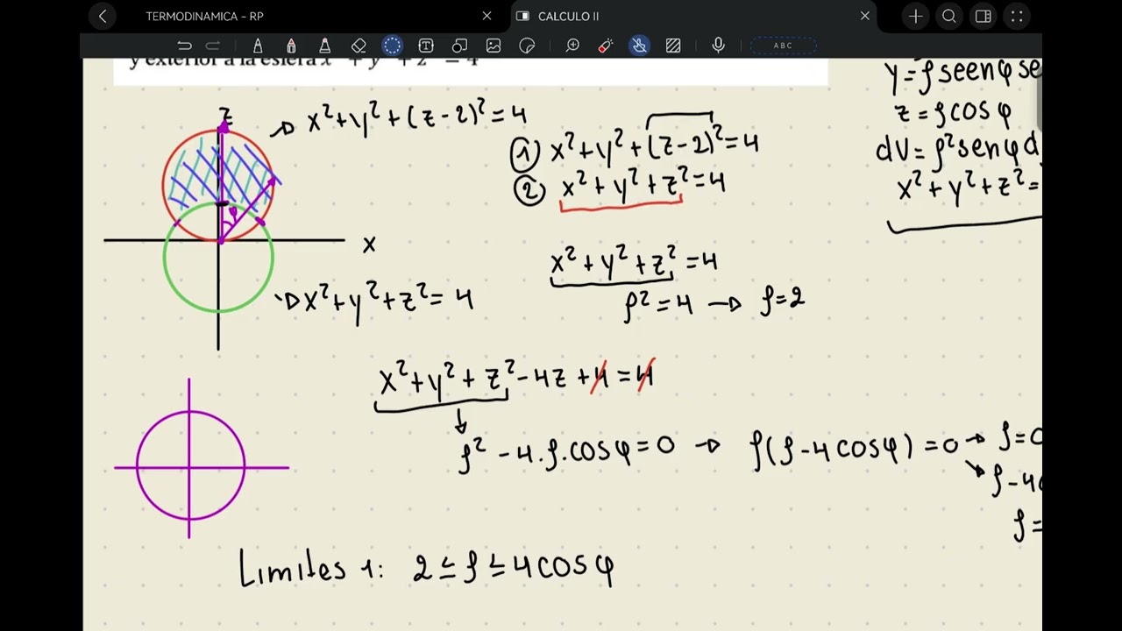Click the handwritten 'Limites 1:' text
The width and height of the screenshot is (1122, 631).
tap(311, 566)
